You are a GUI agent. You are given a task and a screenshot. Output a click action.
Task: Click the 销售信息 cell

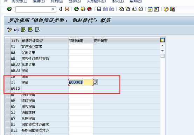(x=45, y=112)
